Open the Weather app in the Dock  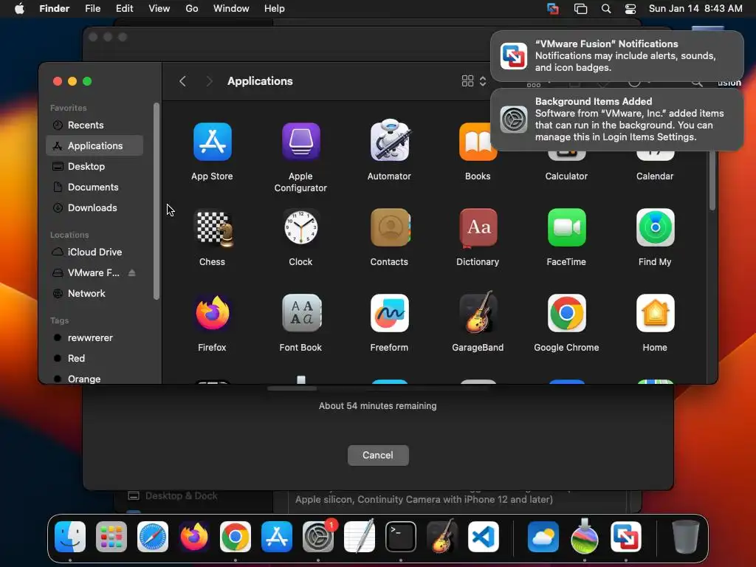point(543,537)
